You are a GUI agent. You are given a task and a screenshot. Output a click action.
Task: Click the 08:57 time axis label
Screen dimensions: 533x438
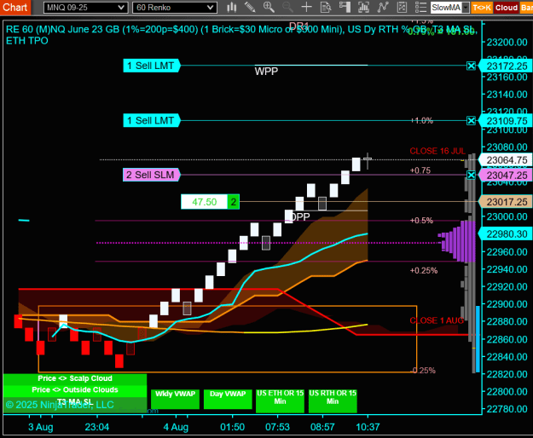322,427
